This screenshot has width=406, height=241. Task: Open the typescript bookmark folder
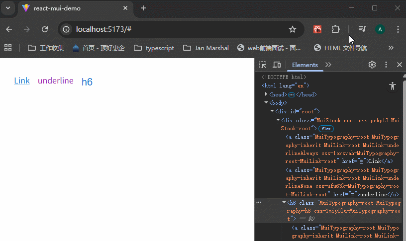154,48
